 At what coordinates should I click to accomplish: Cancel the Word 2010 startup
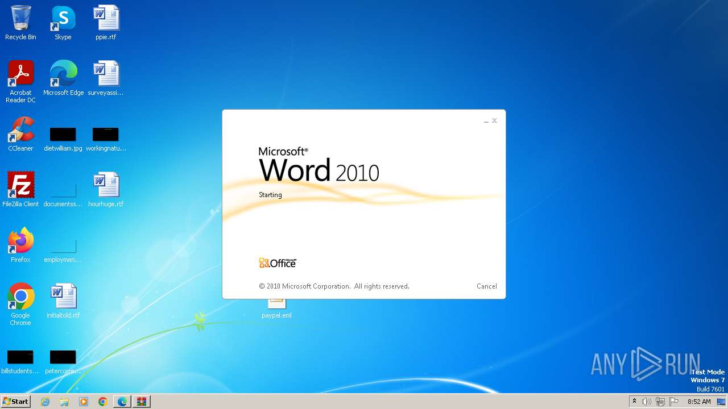coord(487,286)
